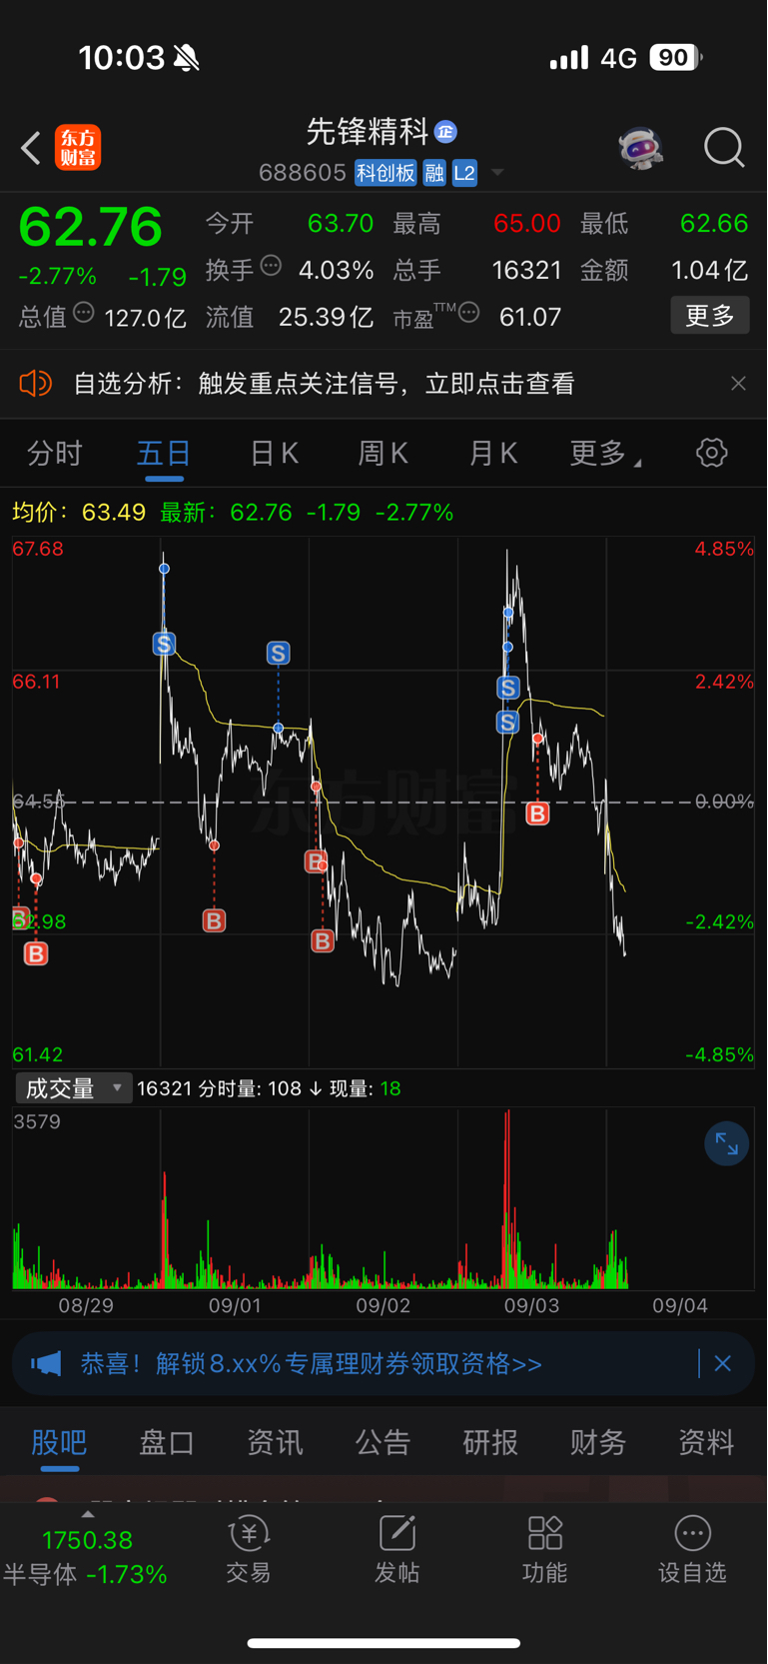Open the 成交量 indicator dropdown
The height and width of the screenshot is (1664, 768).
point(73,1088)
